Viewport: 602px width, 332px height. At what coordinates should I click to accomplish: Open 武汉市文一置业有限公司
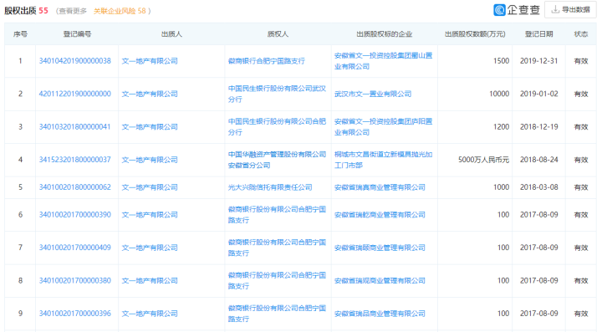[373, 94]
